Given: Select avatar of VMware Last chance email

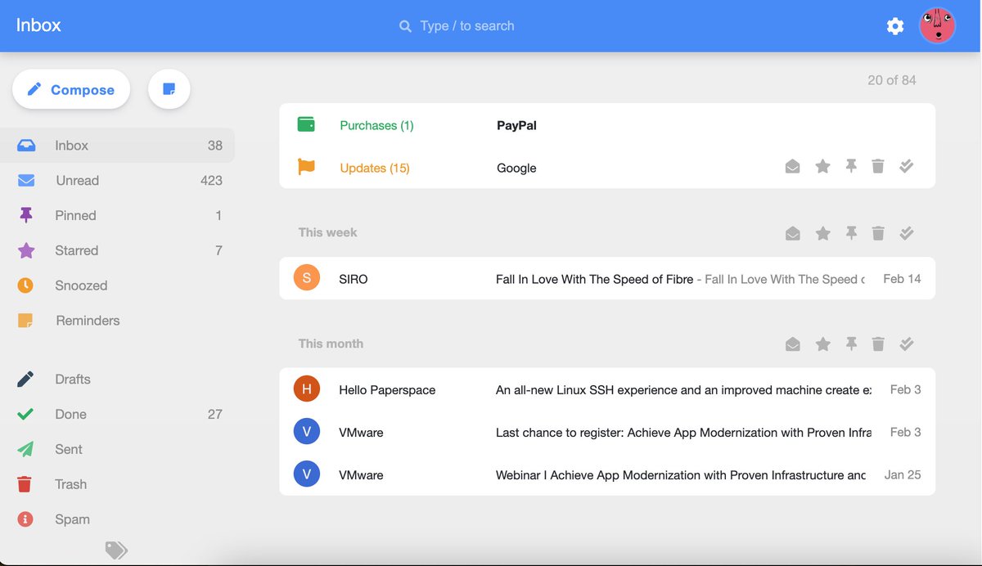Looking at the screenshot, I should tap(306, 432).
